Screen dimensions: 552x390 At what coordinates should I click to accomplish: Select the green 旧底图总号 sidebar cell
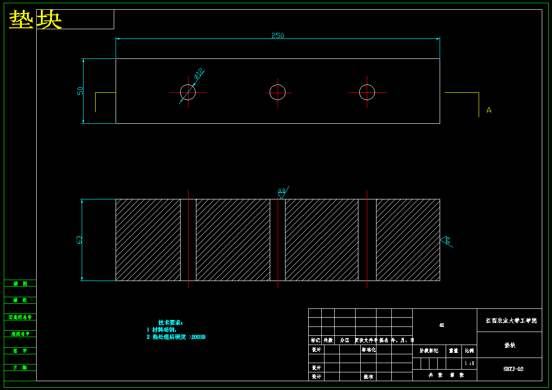(x=20, y=317)
